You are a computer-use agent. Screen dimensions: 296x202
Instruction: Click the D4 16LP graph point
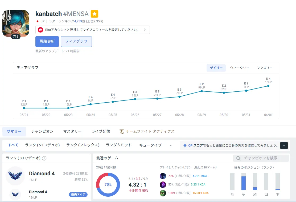(x=268, y=86)
